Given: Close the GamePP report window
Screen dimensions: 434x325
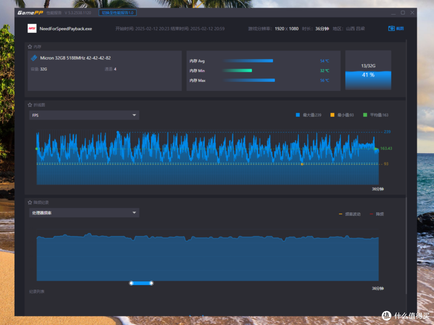Looking at the screenshot, I should click(412, 13).
